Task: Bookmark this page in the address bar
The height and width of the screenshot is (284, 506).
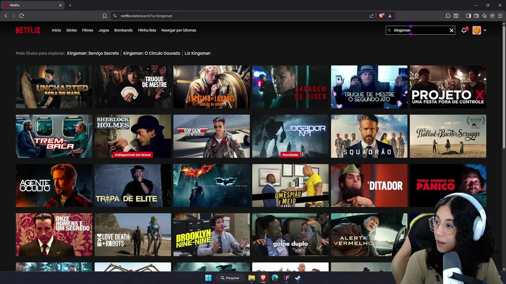Action: [x=104, y=16]
